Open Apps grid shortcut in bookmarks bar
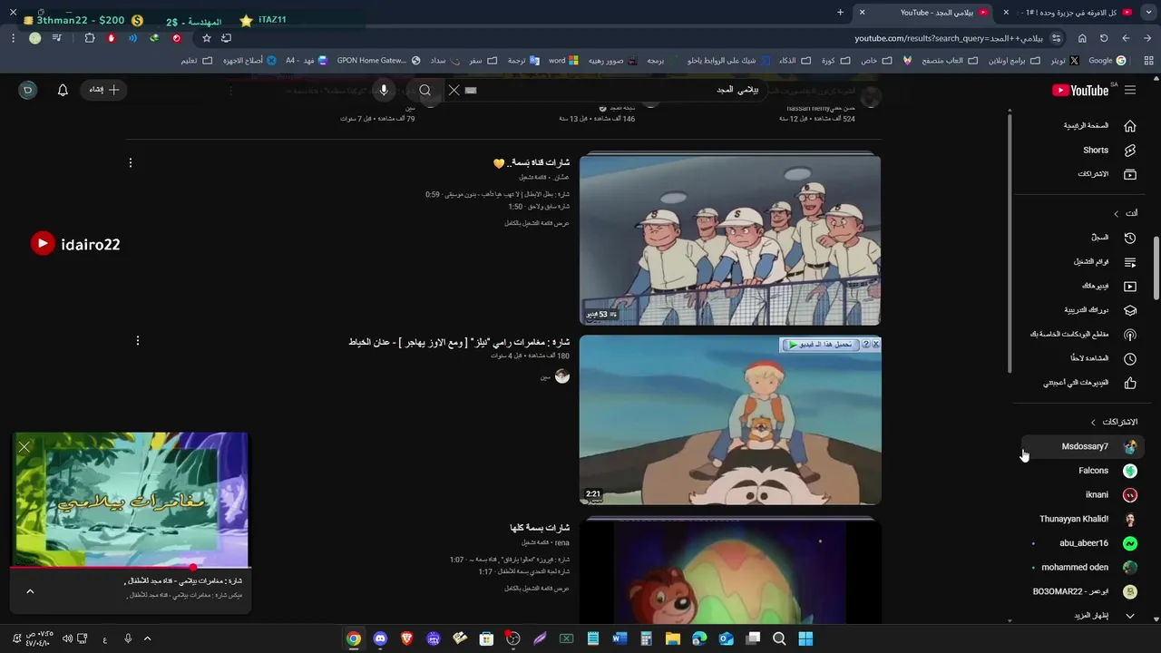 tap(1149, 61)
